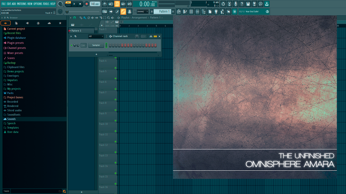Toggle Sampler channel select indicator
The image size is (346, 194).
click(x=106, y=45)
